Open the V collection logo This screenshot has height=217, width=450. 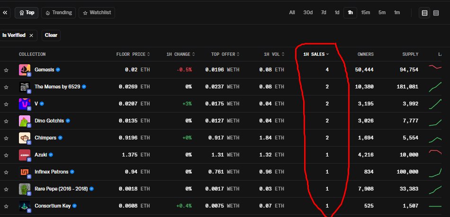25,104
